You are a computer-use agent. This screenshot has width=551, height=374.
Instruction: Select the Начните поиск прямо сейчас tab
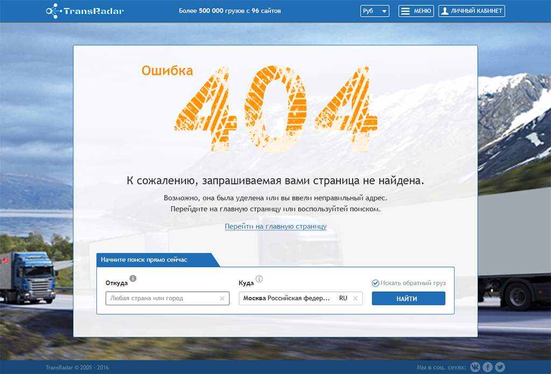(158, 260)
